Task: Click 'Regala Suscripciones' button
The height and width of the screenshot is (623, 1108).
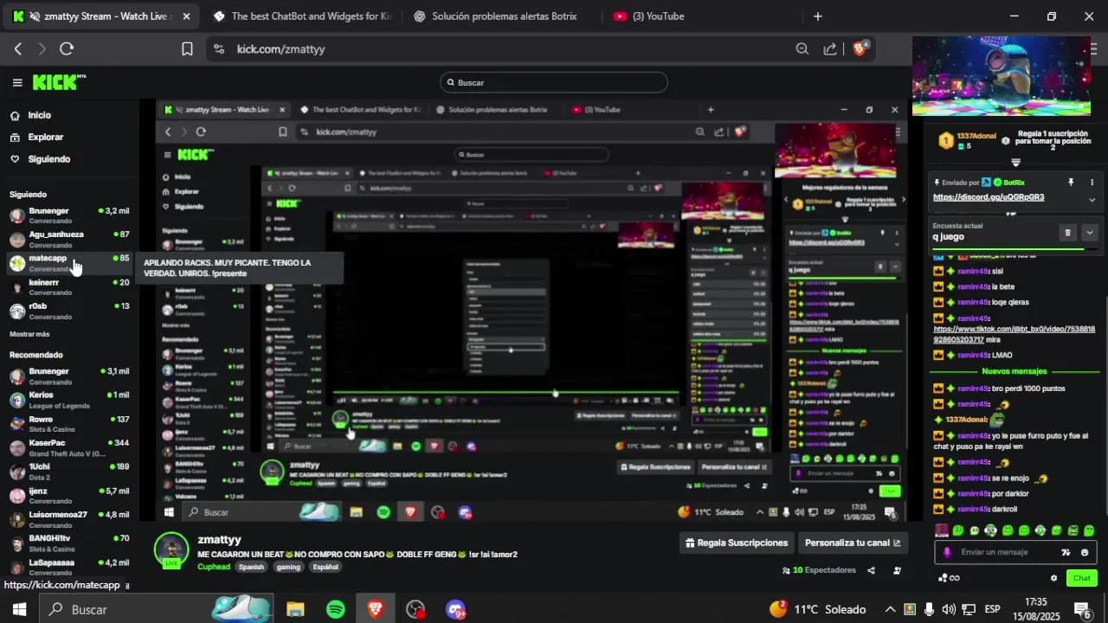Action: pos(737,543)
